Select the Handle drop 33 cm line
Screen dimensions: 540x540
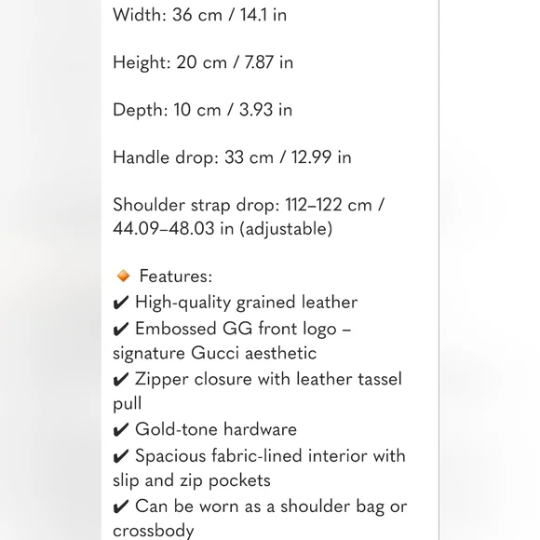[232, 157]
